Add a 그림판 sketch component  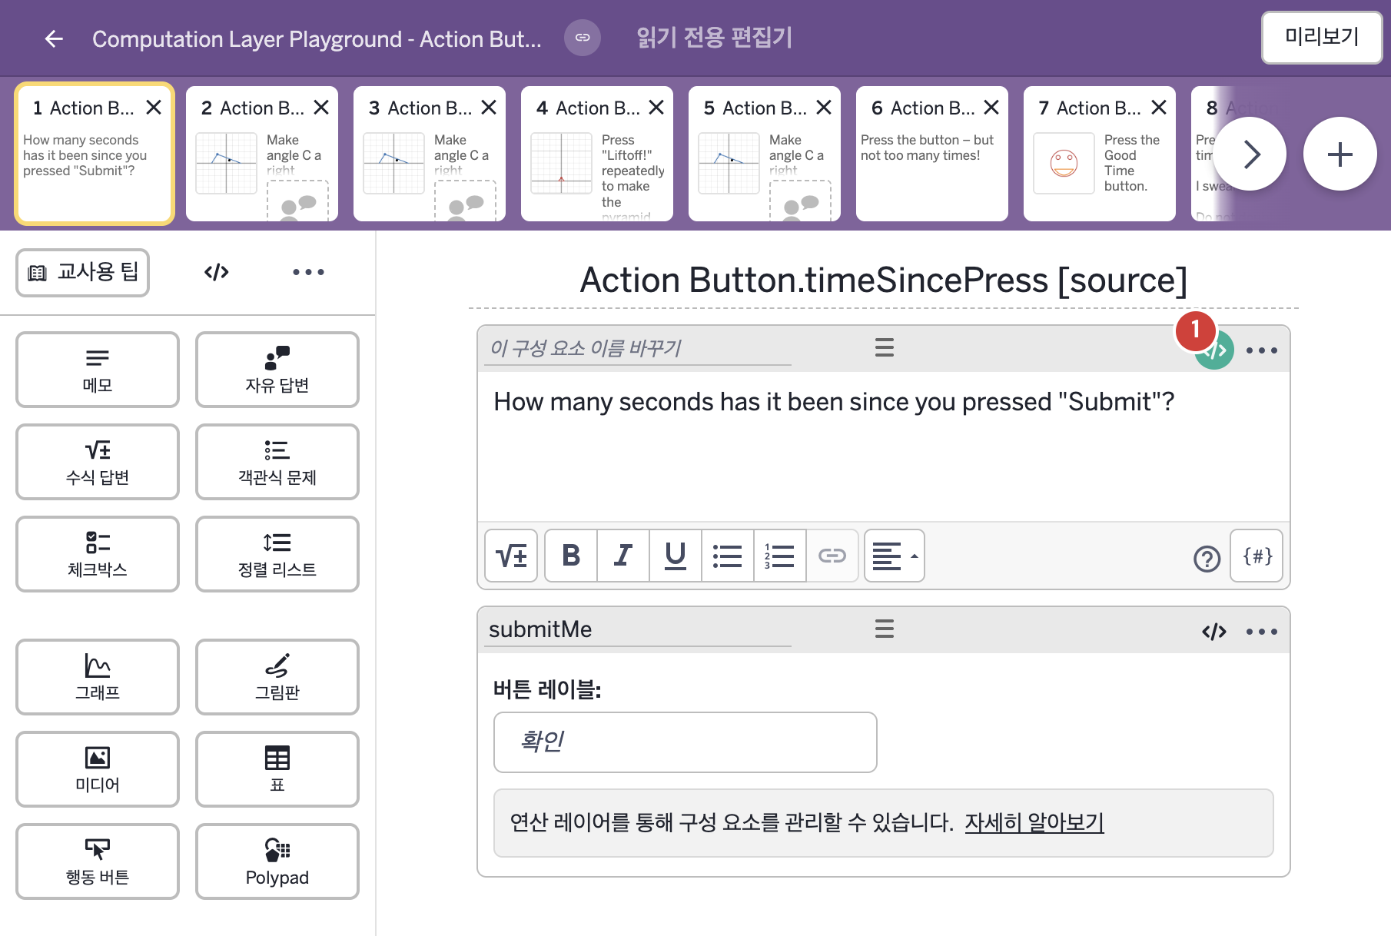277,677
